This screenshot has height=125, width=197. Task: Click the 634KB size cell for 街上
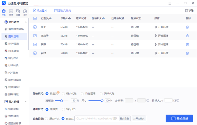click(64, 27)
